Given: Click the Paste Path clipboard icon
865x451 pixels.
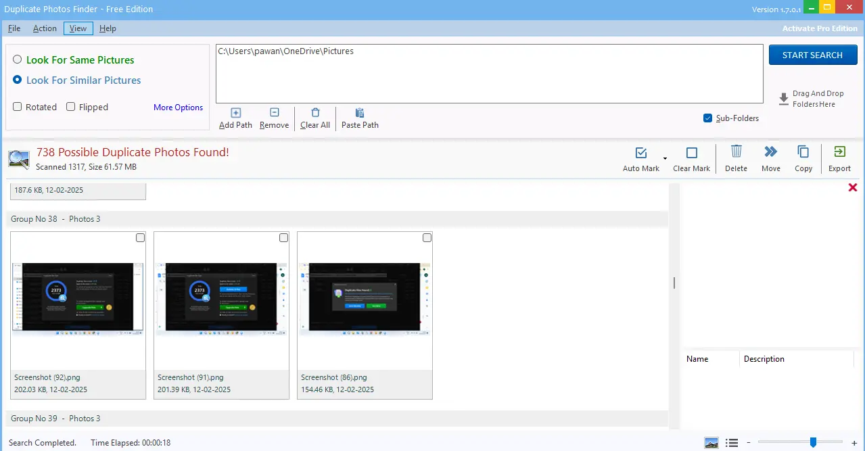Looking at the screenshot, I should [360, 113].
